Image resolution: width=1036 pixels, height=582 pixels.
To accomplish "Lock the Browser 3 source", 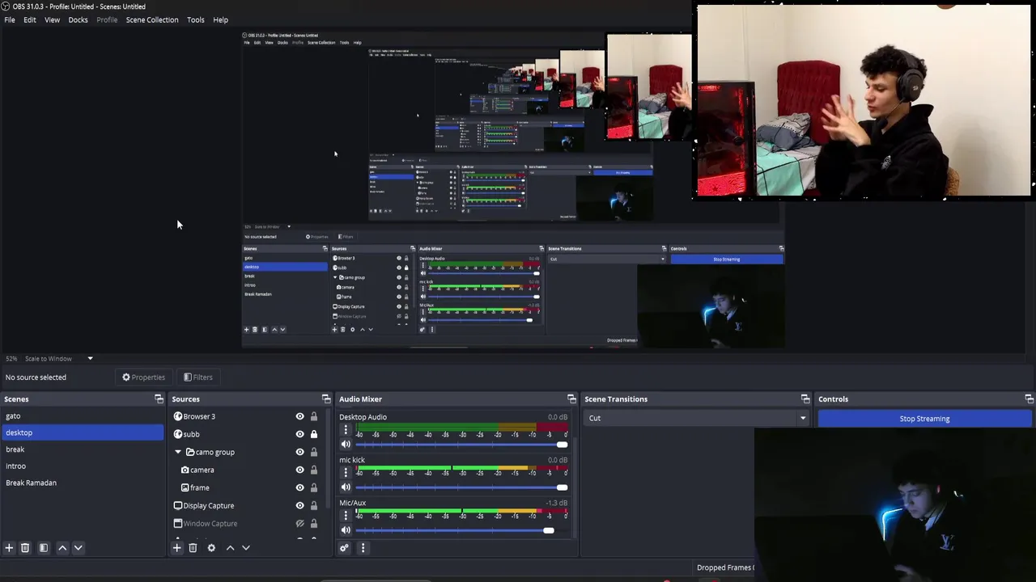I will click(314, 416).
